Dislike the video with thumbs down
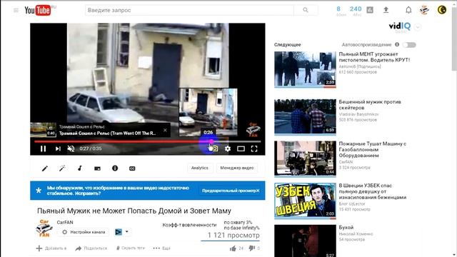457x257 pixels. [x=251, y=248]
